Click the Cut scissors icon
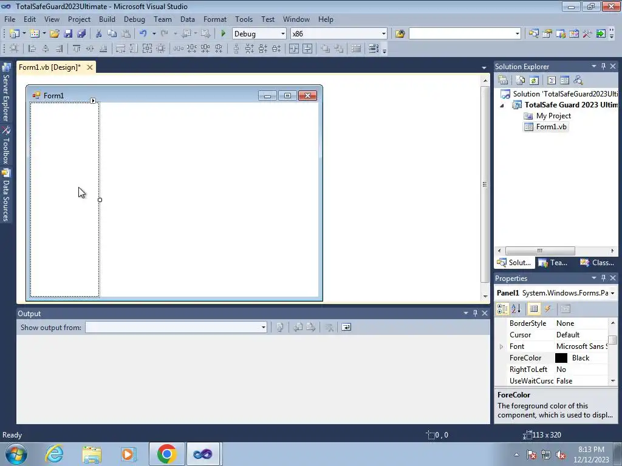This screenshot has width=622, height=466. pyautogui.click(x=99, y=34)
